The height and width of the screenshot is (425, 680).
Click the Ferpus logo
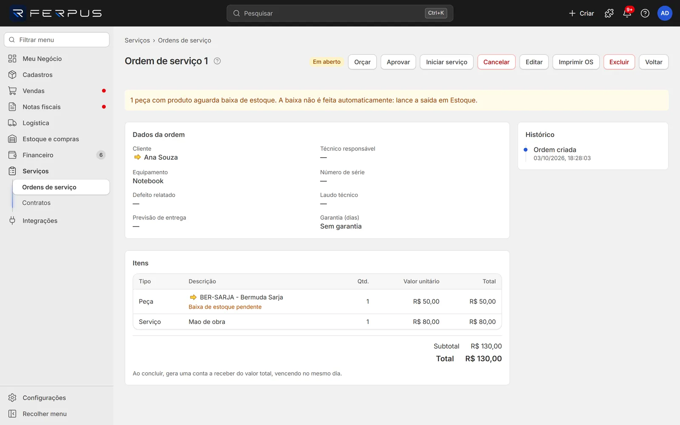coord(56,13)
